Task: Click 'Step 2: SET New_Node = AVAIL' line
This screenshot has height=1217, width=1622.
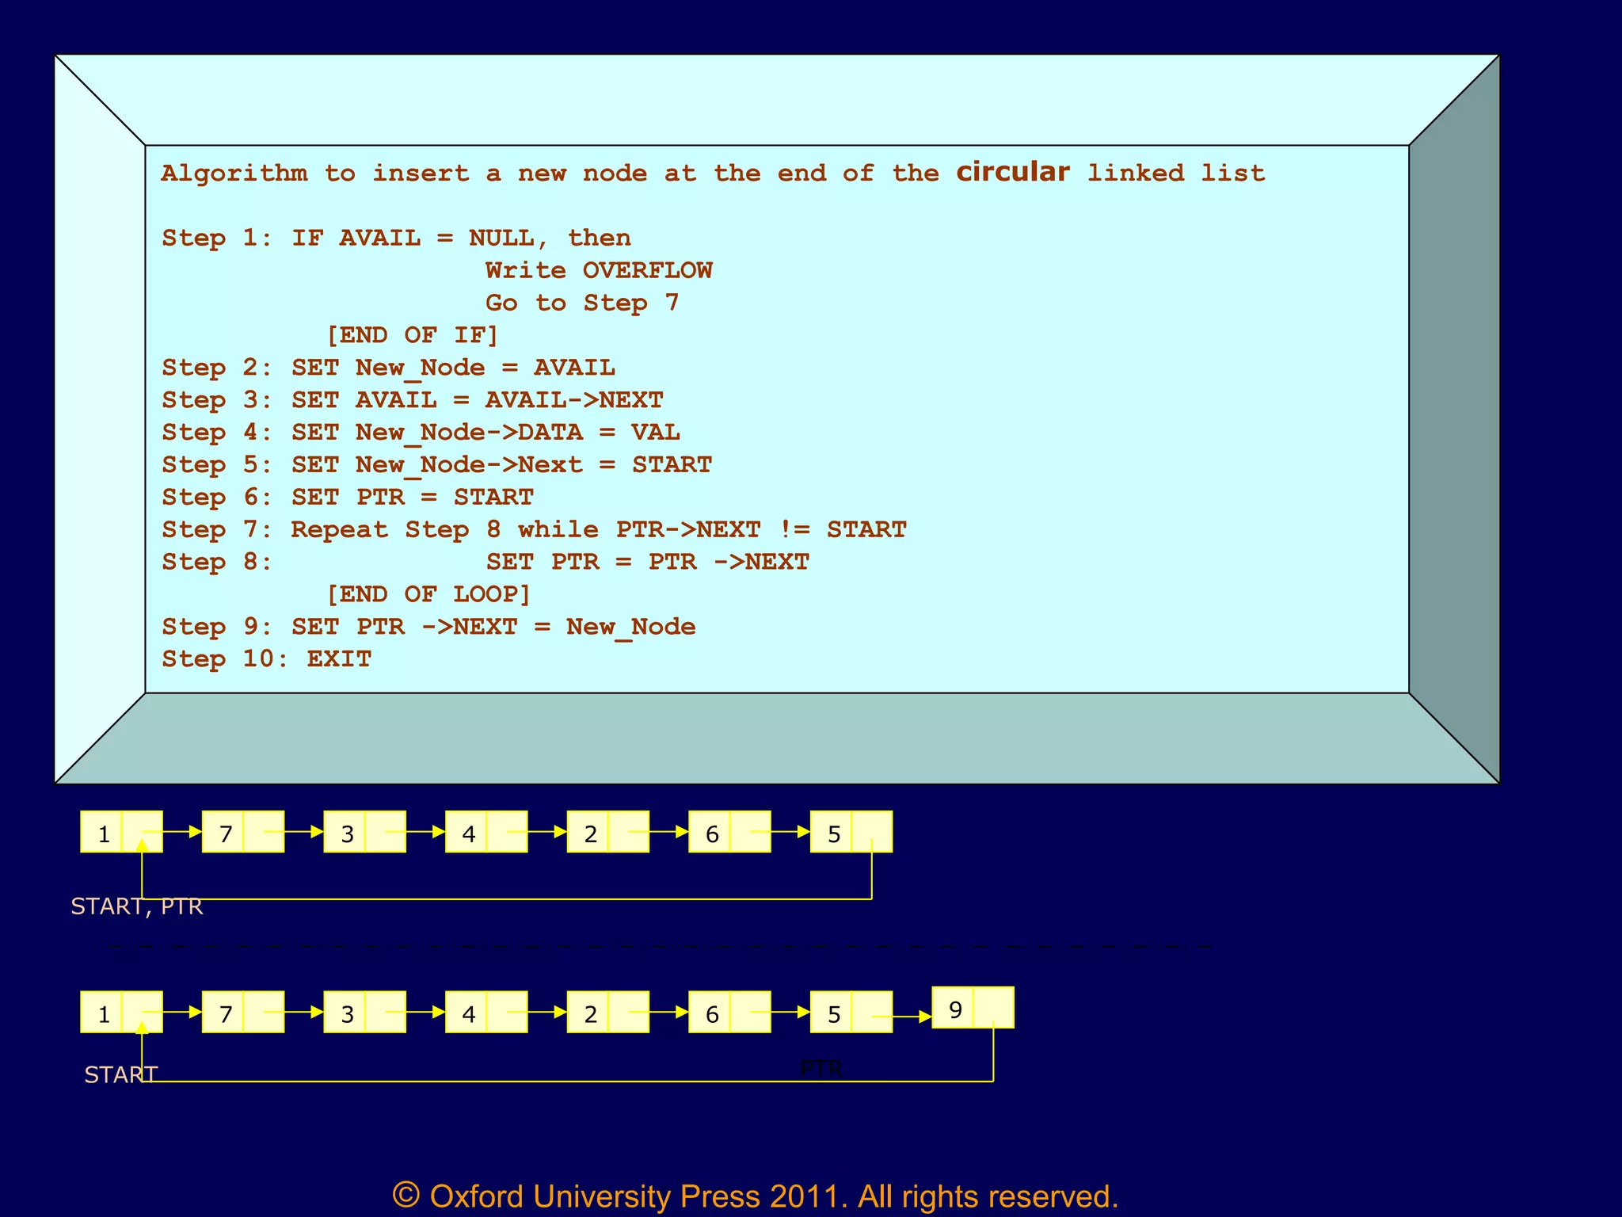Action: (388, 368)
